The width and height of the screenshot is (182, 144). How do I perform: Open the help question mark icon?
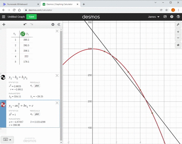click(172, 17)
